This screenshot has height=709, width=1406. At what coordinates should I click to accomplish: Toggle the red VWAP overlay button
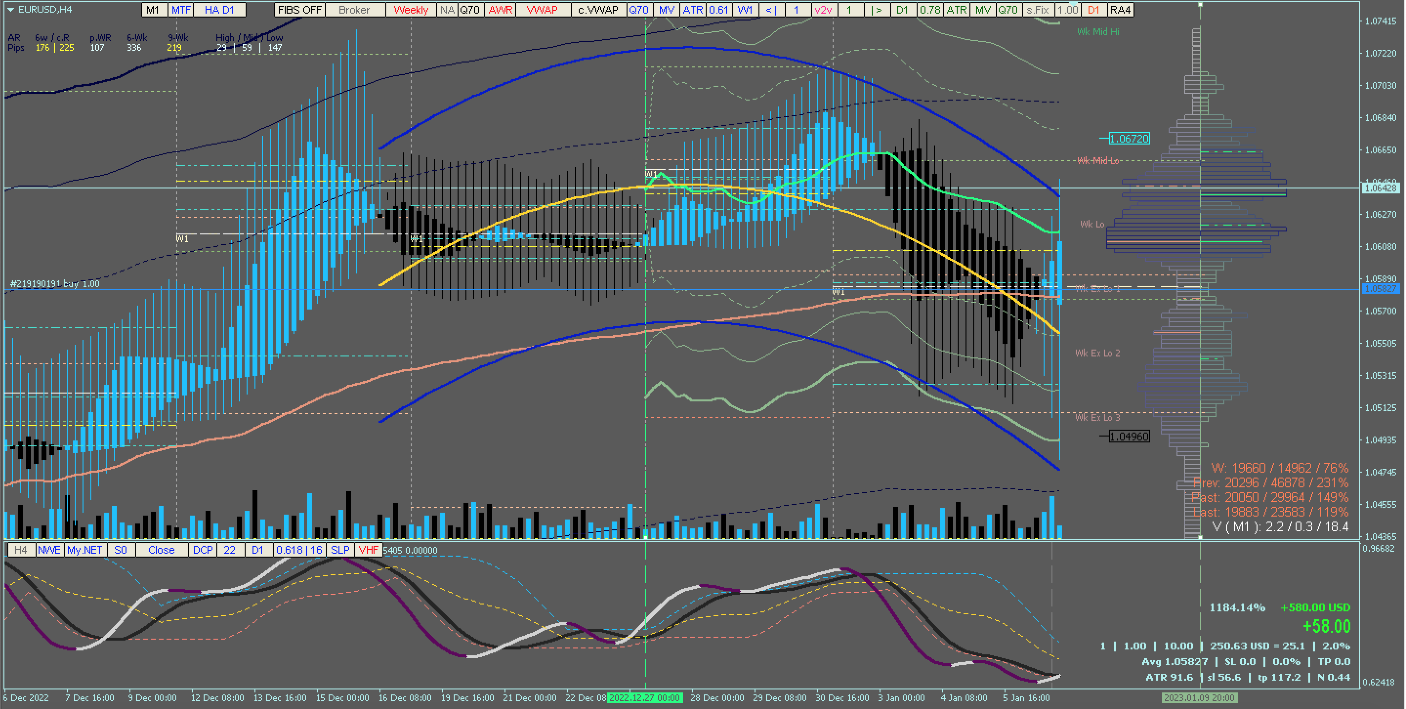click(x=542, y=10)
